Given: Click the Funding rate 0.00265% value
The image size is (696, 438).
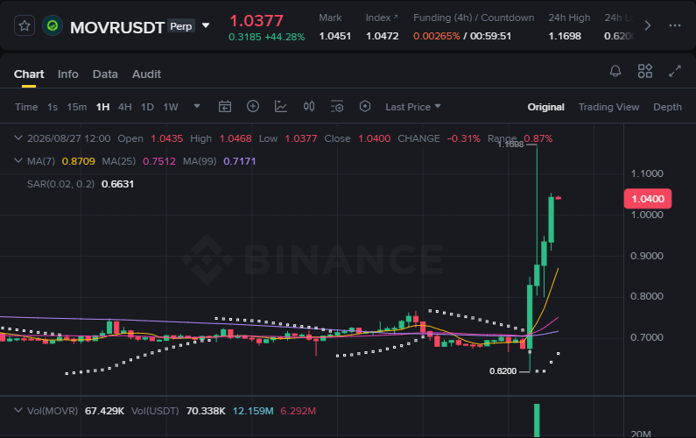Looking at the screenshot, I should tap(436, 36).
